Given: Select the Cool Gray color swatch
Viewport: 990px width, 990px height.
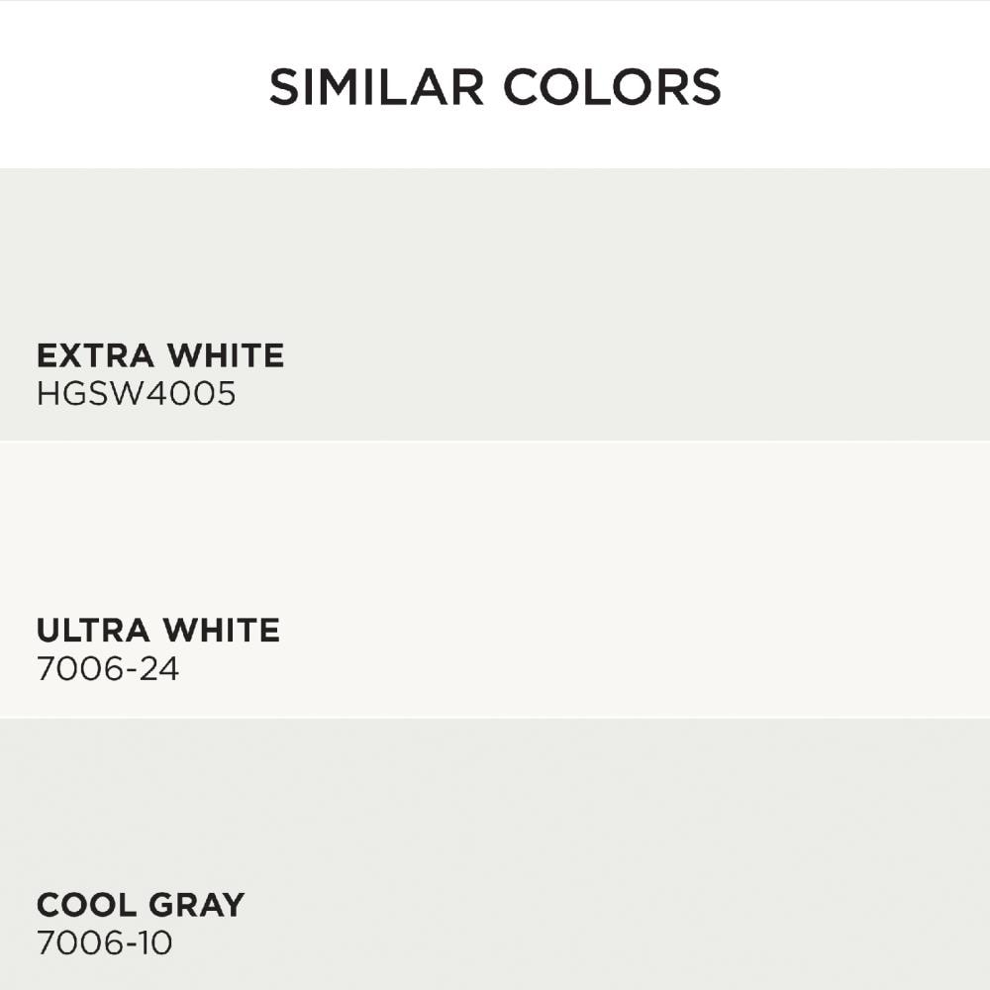Looking at the screenshot, I should tap(495, 854).
